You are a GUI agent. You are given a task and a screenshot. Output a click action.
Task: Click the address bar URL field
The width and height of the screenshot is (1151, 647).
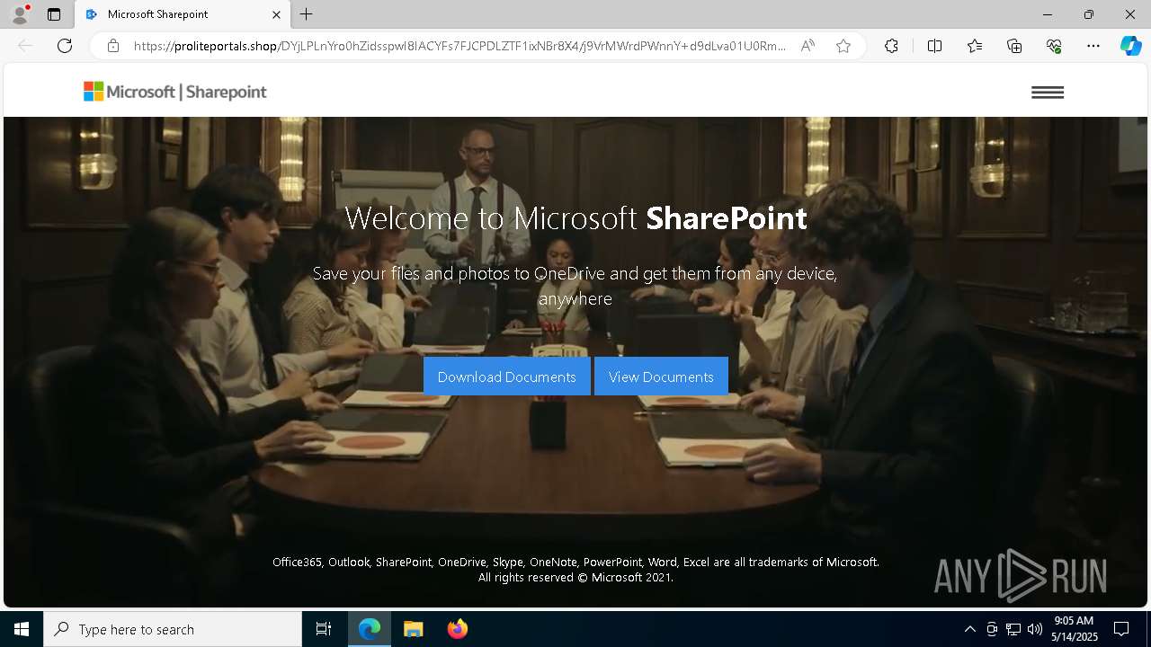[459, 46]
